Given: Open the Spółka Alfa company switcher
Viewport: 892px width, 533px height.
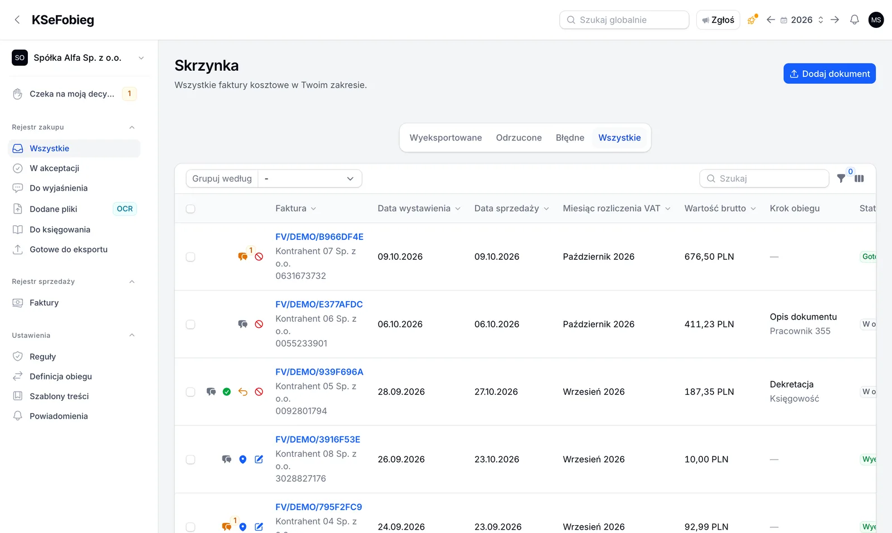Looking at the screenshot, I should pyautogui.click(x=79, y=58).
